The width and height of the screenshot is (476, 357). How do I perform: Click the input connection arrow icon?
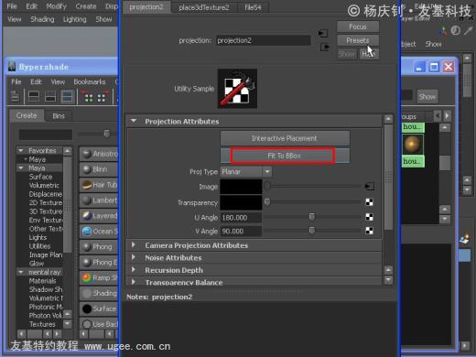click(x=323, y=33)
